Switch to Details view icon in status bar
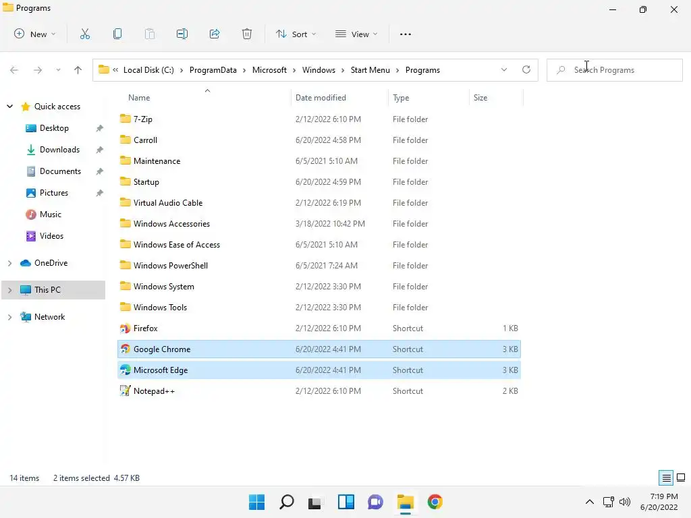Viewport: 691px width, 518px height. point(666,478)
